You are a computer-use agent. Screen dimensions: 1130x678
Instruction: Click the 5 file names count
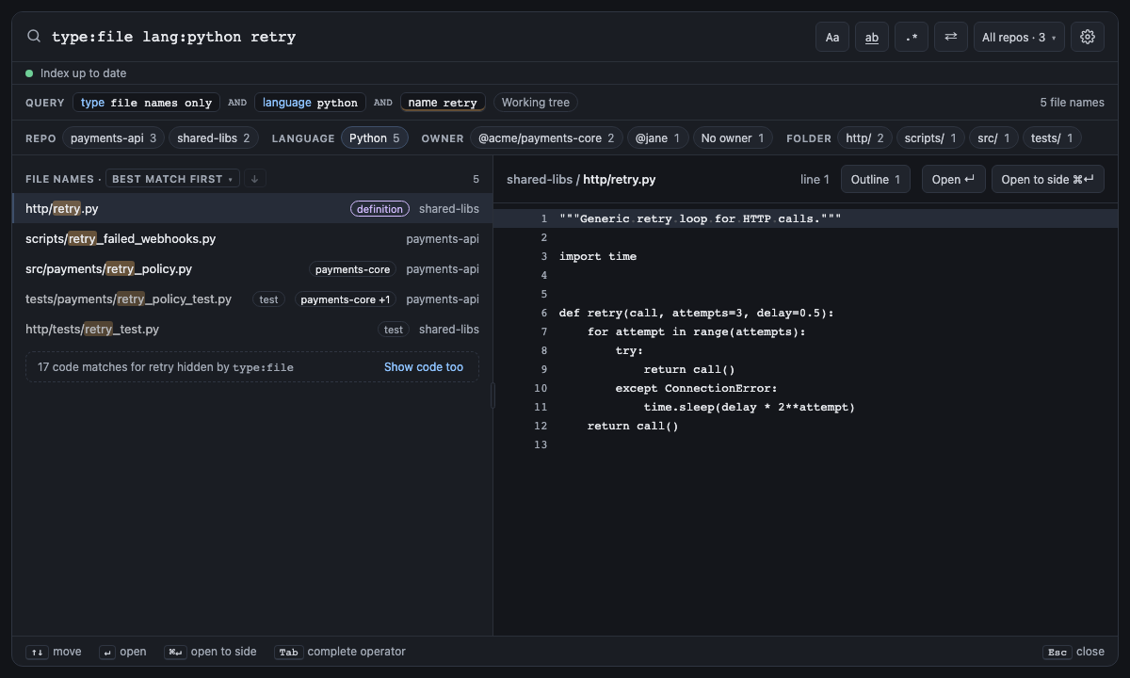1072,103
